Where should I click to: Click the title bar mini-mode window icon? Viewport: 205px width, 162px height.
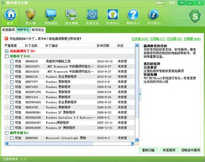182,3
